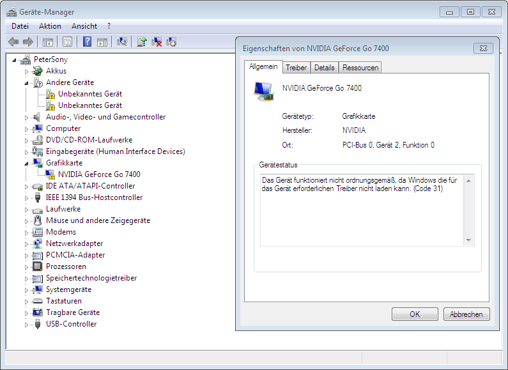This screenshot has height=370, width=508.
Task: Expand the Computer node
Action: [27, 129]
